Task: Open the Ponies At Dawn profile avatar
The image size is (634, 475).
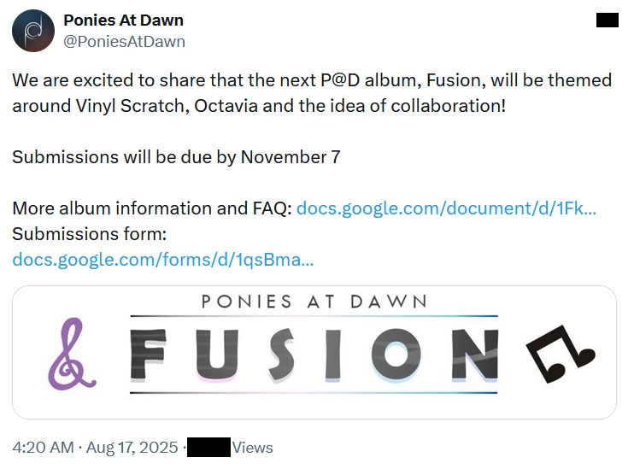Action: pos(32,31)
